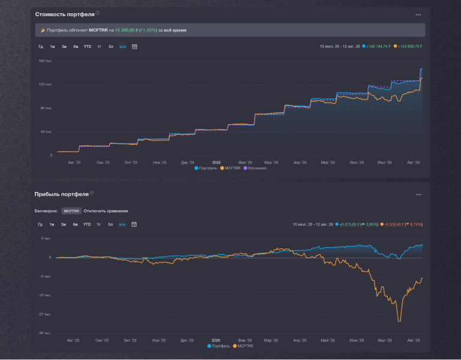
Task: Click the date range text in profit chart
Action: [313, 224]
